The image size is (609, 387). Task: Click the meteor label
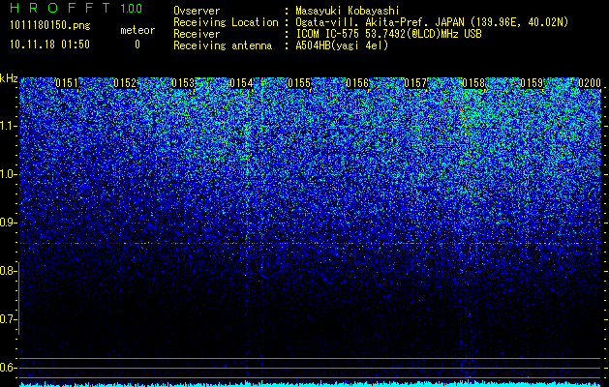[137, 30]
